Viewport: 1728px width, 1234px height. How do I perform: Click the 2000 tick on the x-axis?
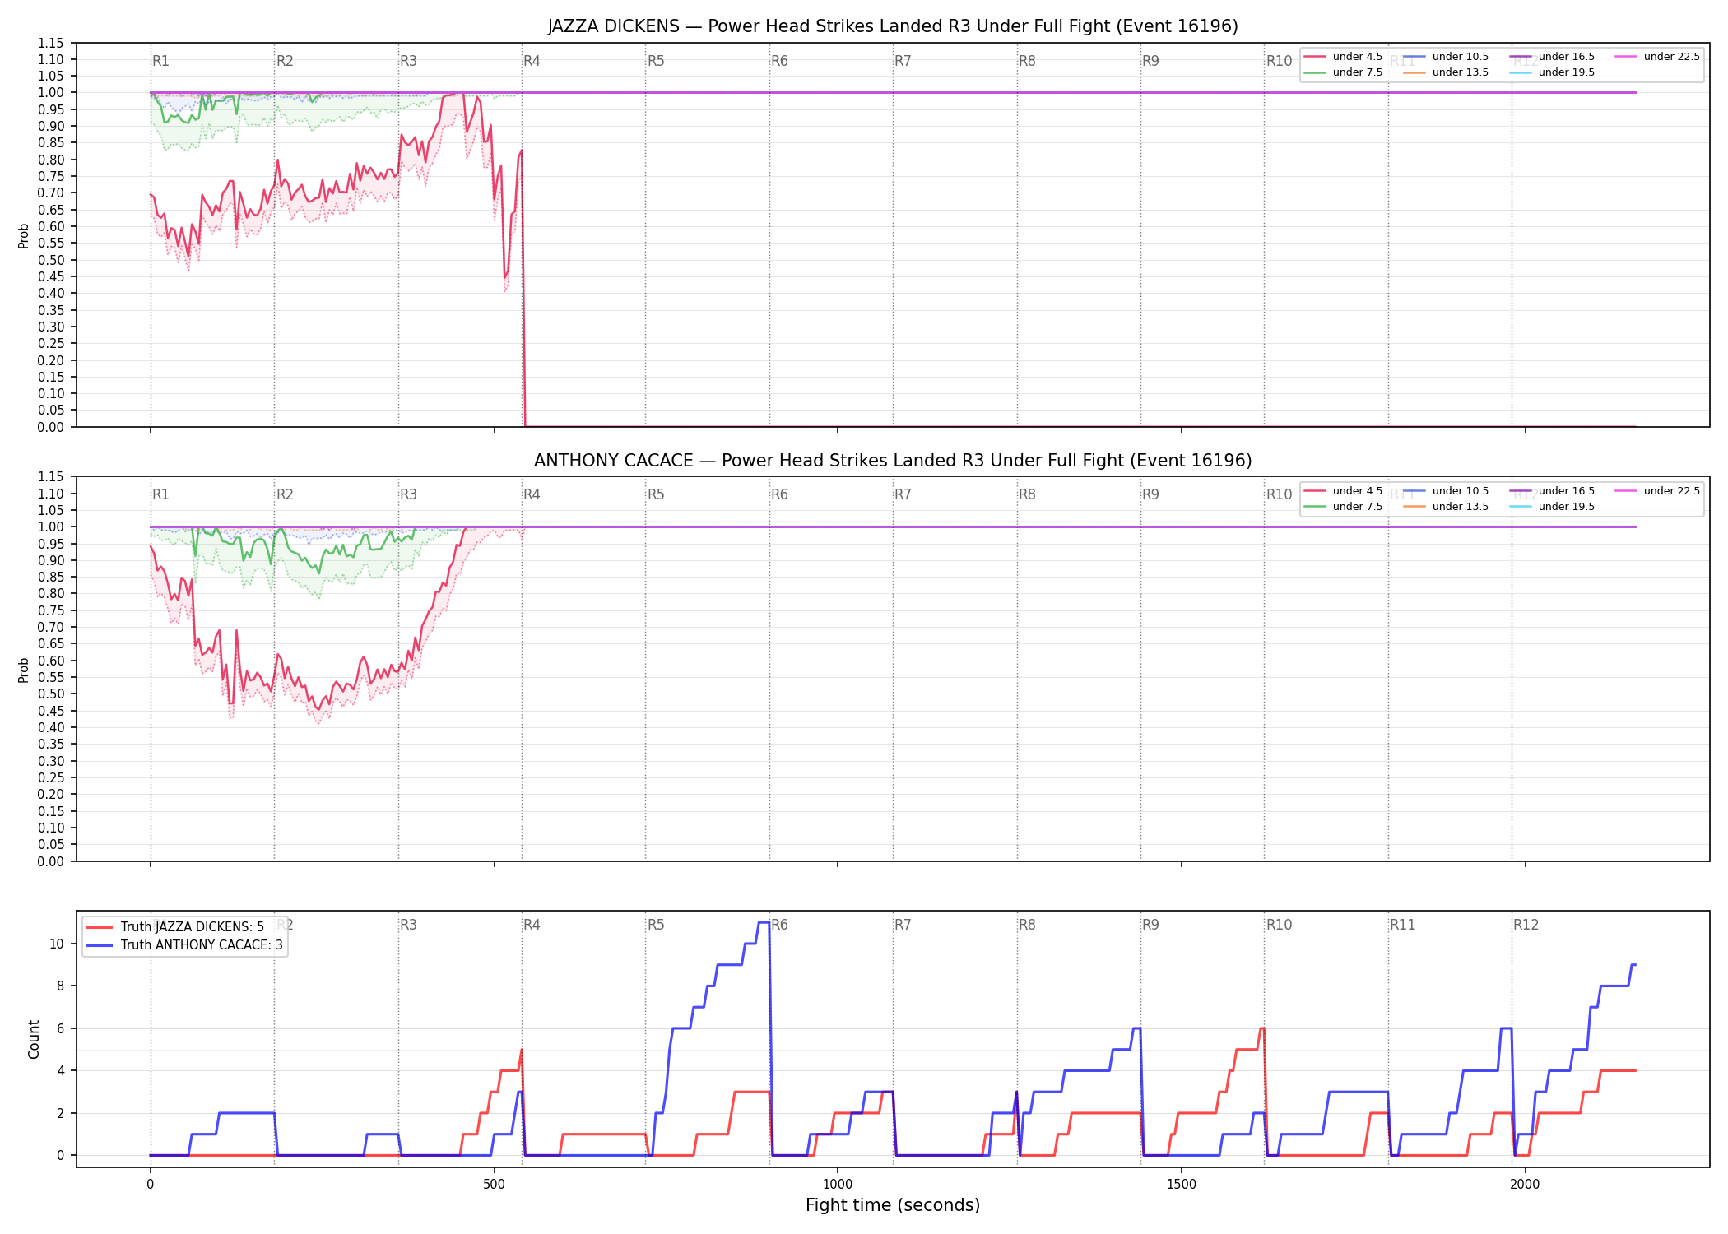pos(1526,1185)
